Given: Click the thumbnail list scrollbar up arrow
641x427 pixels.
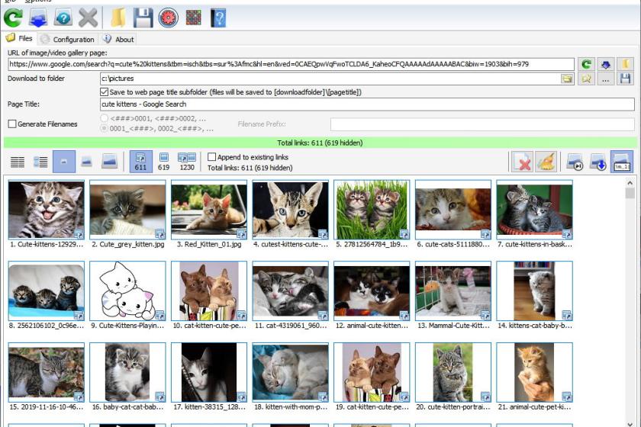Looking at the screenshot, I should [630, 183].
